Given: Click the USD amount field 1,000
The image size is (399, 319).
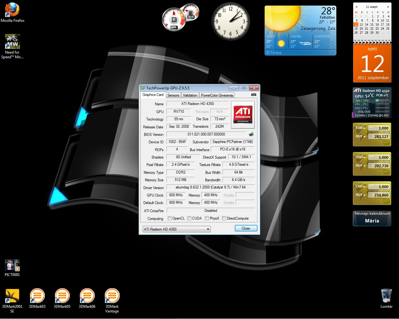Looking at the screenshot, I should tap(379, 157).
